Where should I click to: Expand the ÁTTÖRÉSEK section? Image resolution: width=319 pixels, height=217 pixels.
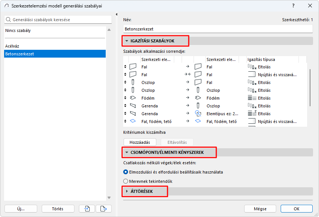tap(127, 191)
